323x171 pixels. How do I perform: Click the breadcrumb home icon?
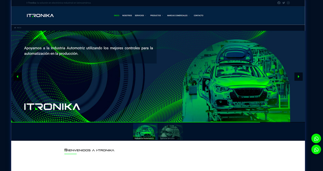15,28
